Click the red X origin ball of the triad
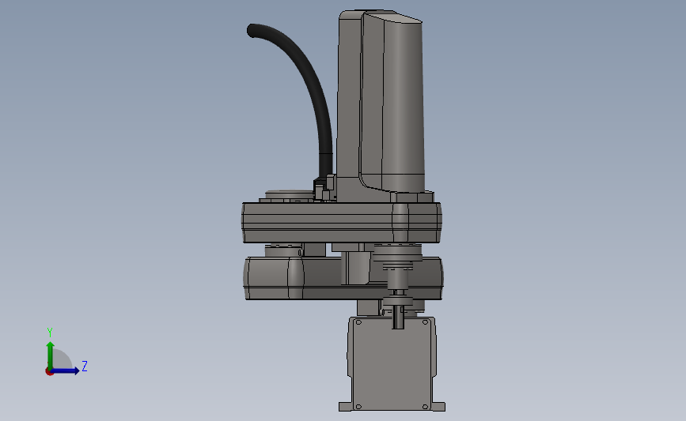 pyautogui.click(x=49, y=372)
